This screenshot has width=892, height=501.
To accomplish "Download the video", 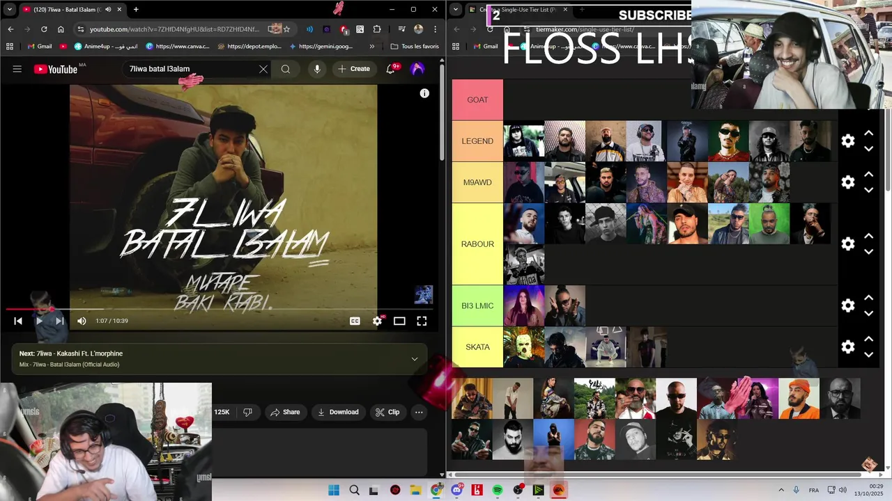I will coord(338,412).
